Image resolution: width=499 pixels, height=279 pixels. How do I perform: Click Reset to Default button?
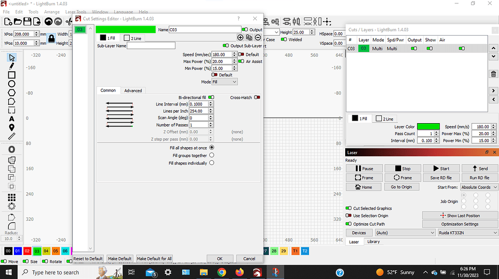coord(88,258)
